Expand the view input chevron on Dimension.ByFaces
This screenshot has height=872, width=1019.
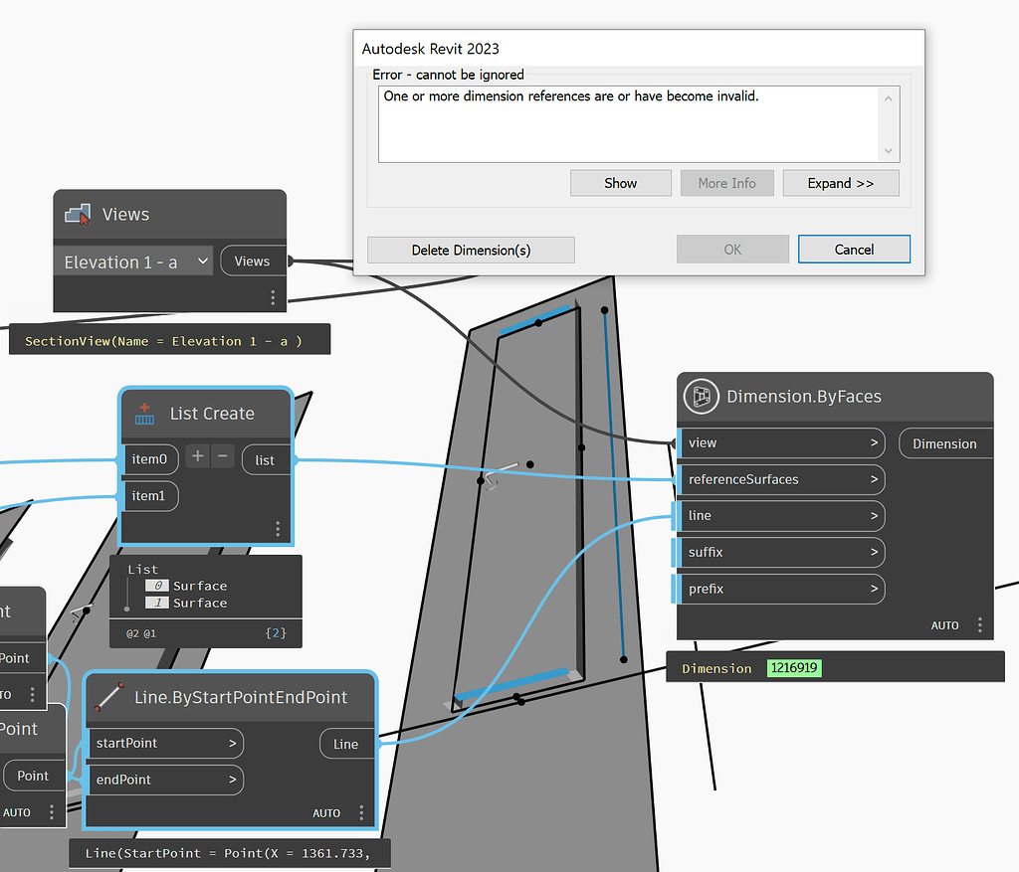875,442
